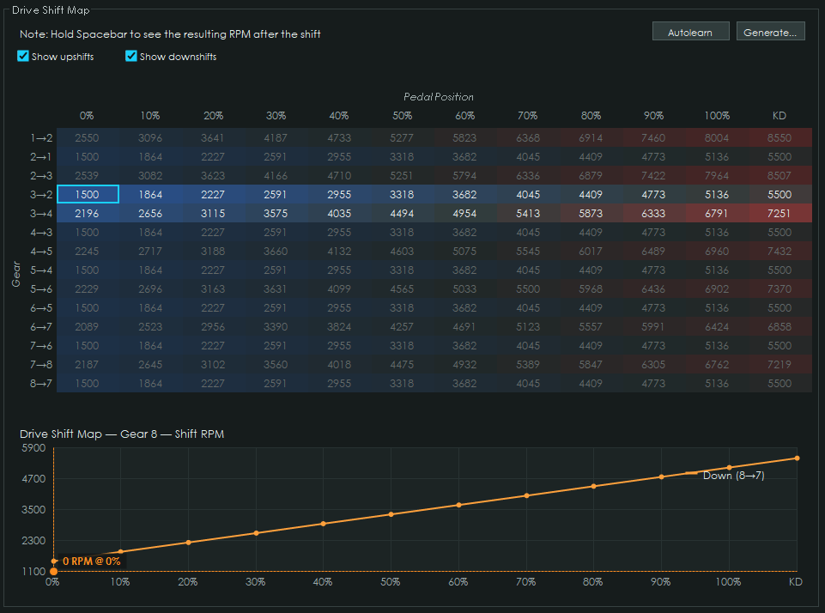The height and width of the screenshot is (613, 825).
Task: Select cell 7432 in the 4→5 row
Action: click(780, 252)
